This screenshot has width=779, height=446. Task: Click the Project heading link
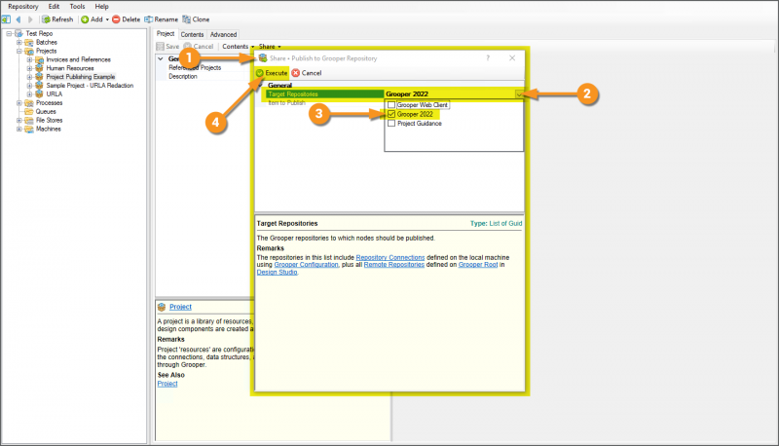click(180, 307)
